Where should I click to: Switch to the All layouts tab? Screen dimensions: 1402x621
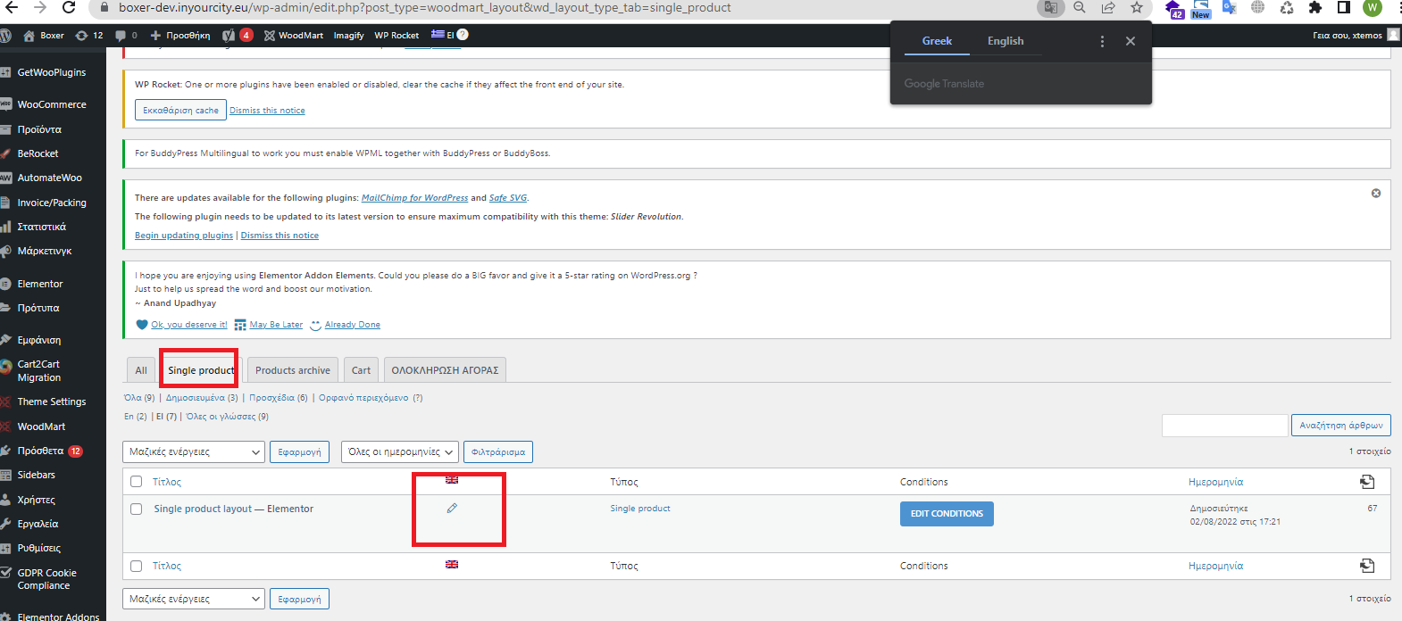[141, 370]
